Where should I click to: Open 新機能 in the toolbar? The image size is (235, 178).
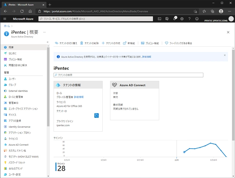pos(129,43)
